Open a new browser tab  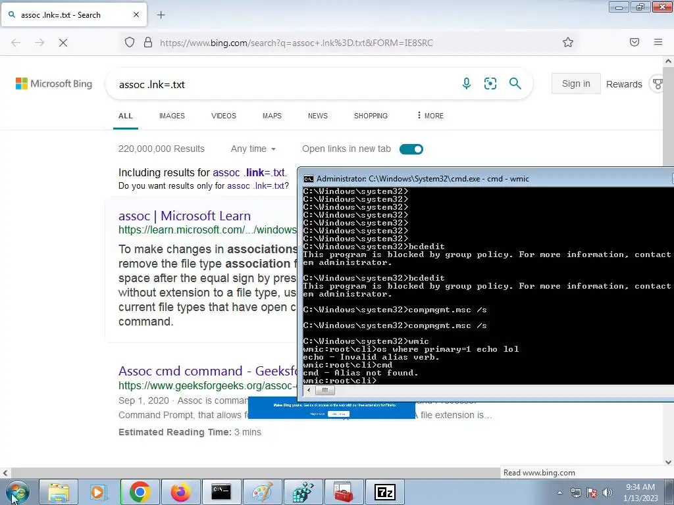161,15
